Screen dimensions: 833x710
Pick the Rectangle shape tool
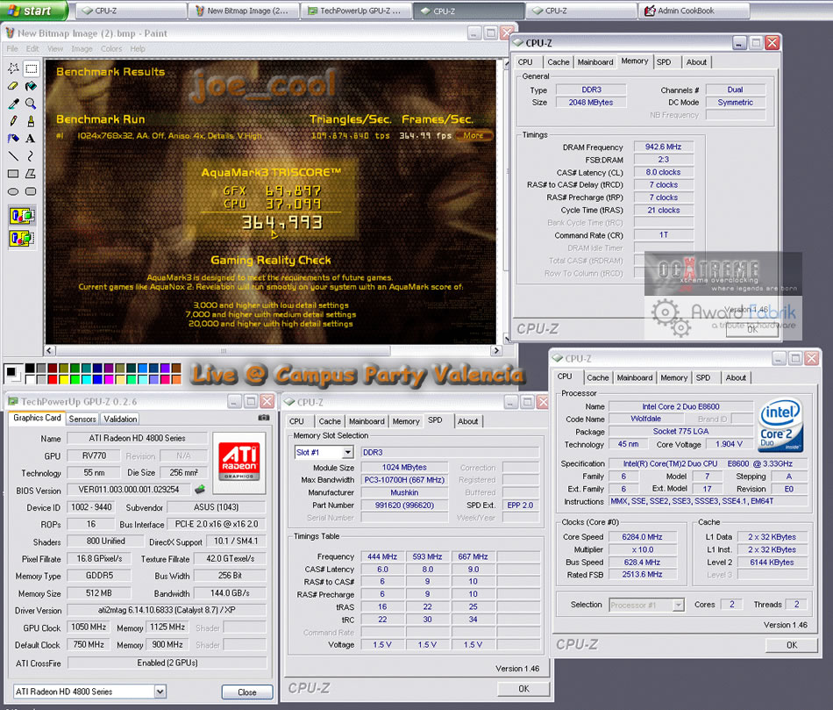point(13,174)
